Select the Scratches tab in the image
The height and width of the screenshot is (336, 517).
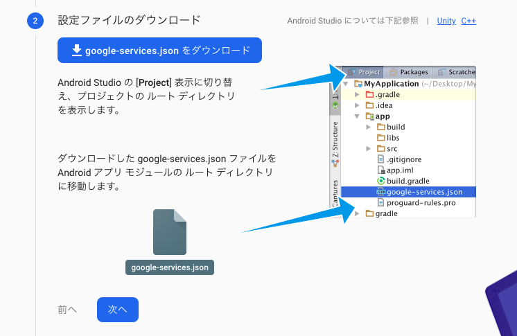click(x=456, y=72)
